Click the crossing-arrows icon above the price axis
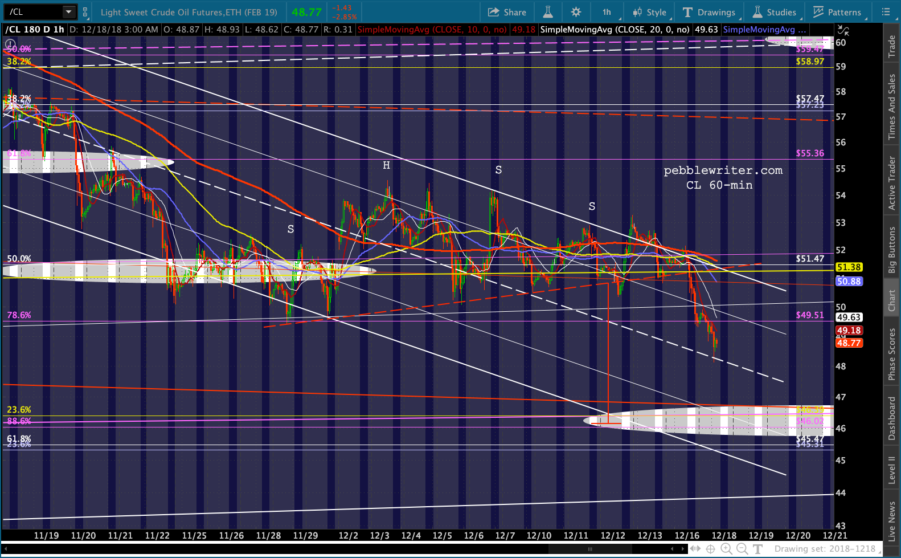This screenshot has width=901, height=558. 843,30
